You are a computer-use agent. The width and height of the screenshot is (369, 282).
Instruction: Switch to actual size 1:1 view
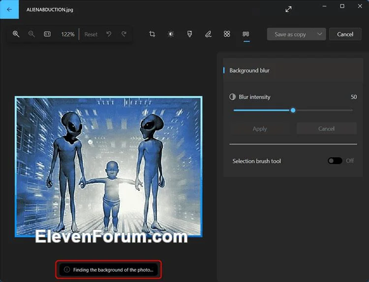[47, 34]
